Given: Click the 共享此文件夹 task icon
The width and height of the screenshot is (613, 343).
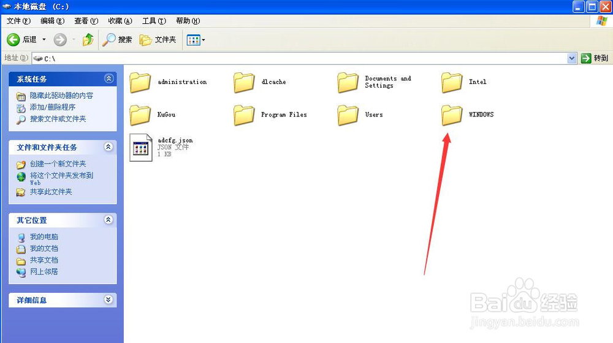Looking at the screenshot, I should (21, 192).
